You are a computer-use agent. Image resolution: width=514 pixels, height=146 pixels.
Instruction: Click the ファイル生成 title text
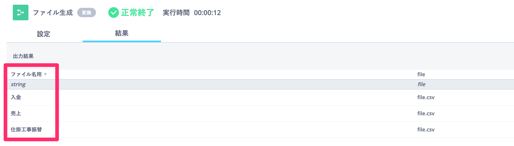(x=53, y=12)
